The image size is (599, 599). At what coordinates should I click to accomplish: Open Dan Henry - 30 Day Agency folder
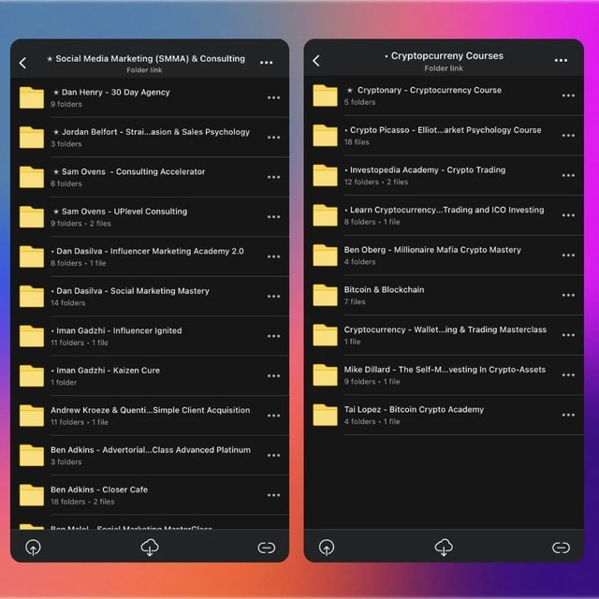pos(150,97)
